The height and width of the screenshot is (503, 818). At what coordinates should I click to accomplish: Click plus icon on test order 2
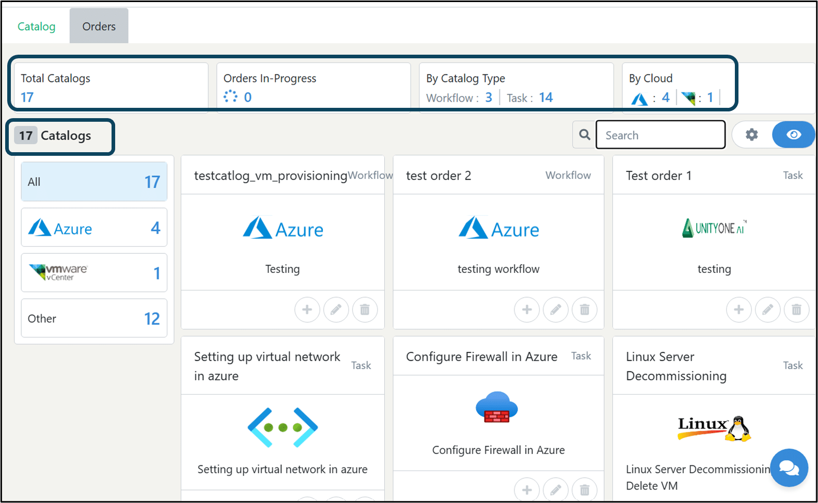coord(527,310)
